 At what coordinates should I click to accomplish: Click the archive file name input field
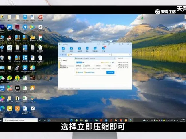88,62
